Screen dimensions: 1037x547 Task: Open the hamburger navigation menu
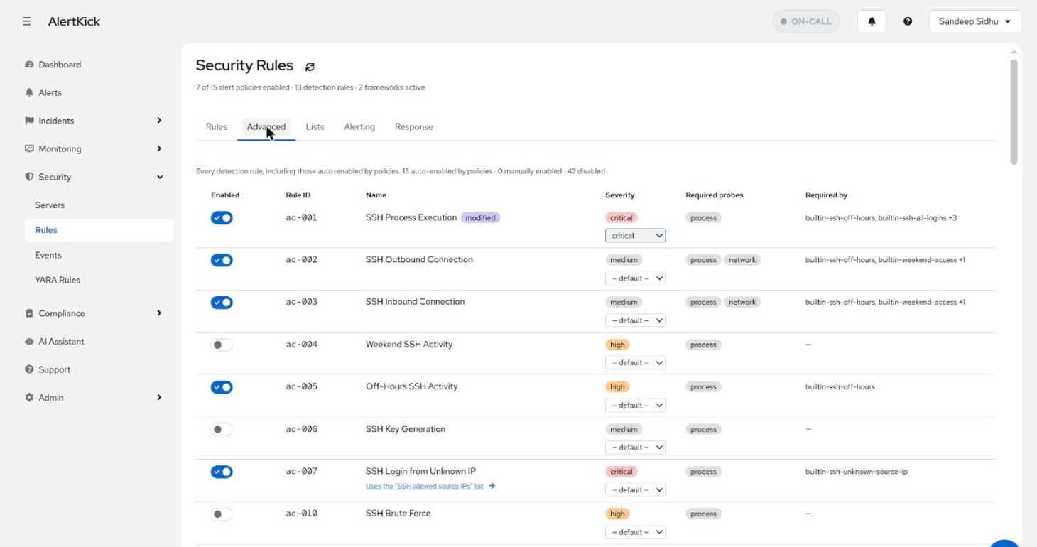[x=26, y=21]
